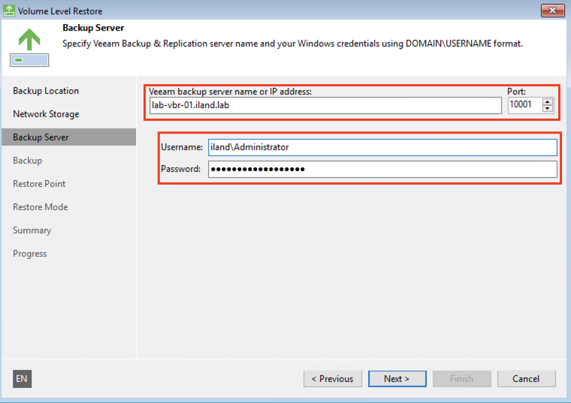571x403 pixels.
Task: Click into the Password field
Action: point(382,169)
